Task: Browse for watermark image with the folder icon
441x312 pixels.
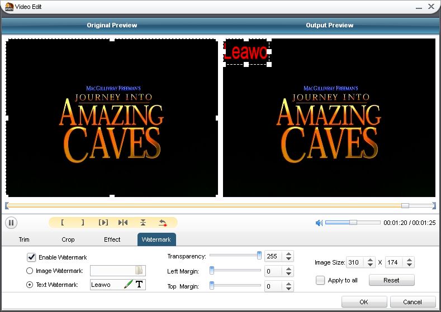Action: click(139, 271)
